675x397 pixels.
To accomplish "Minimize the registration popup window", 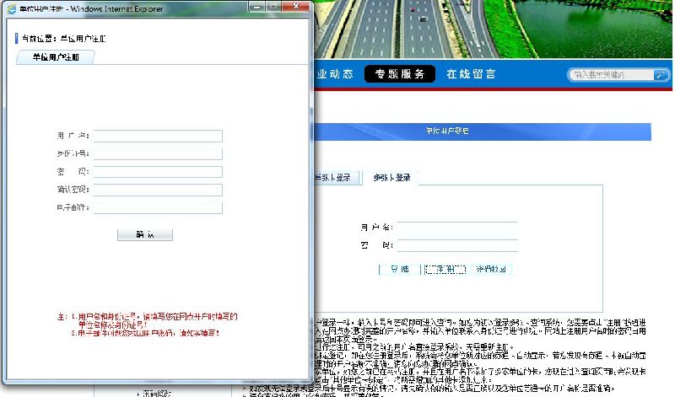I will 256,7.
